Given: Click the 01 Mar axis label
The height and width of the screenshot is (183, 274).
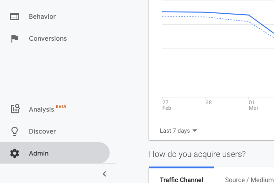Looking at the screenshot, I should (x=253, y=105).
